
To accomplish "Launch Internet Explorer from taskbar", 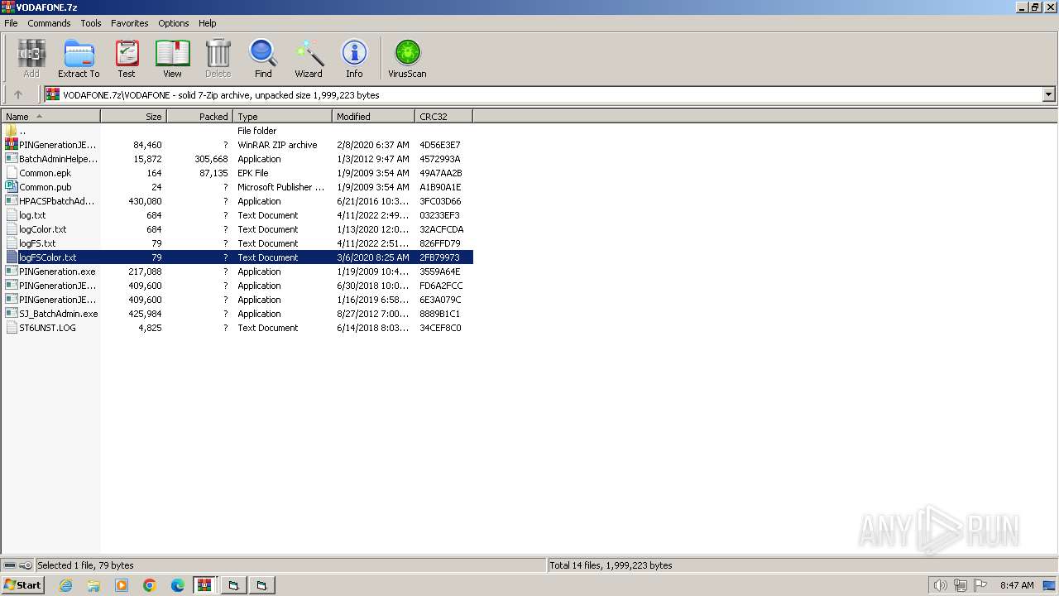I will pos(65,585).
